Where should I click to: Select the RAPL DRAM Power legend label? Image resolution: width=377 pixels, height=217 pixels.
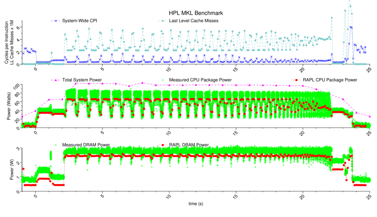189,145
